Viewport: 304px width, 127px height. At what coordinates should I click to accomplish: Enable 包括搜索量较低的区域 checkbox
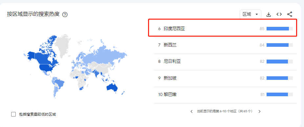pos(13,114)
